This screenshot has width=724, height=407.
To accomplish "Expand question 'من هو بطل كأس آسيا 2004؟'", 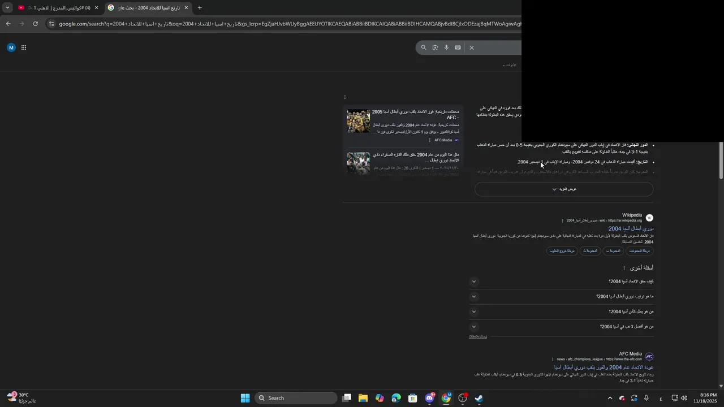I will pyautogui.click(x=561, y=311).
